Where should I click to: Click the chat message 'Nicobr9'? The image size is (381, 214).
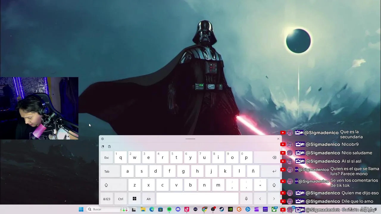(x=350, y=144)
